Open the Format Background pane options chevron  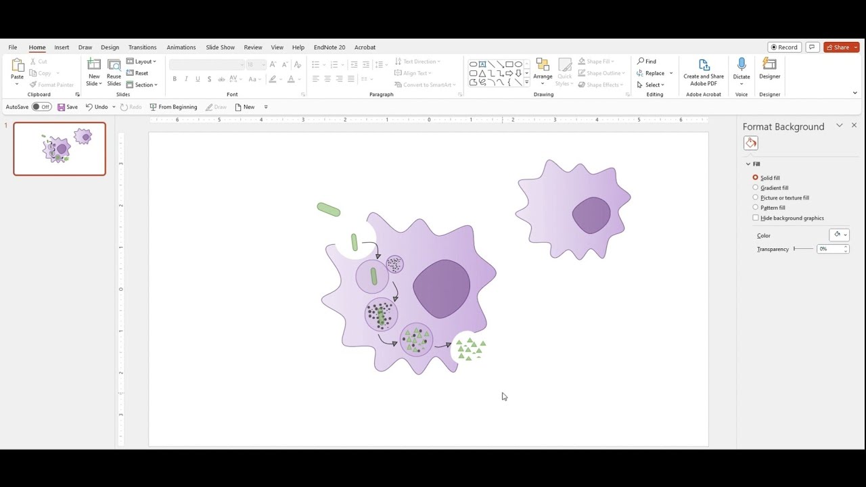coord(839,126)
